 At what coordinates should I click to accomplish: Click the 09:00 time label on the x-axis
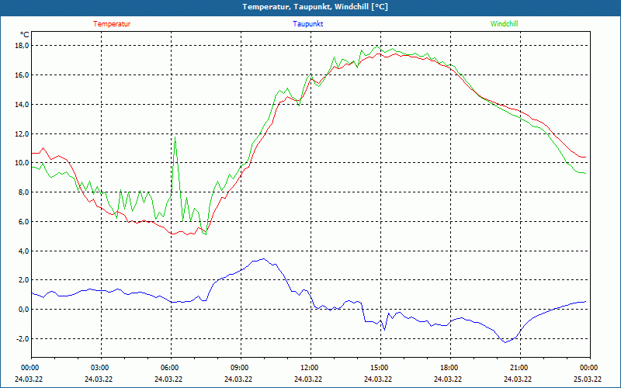click(x=239, y=368)
